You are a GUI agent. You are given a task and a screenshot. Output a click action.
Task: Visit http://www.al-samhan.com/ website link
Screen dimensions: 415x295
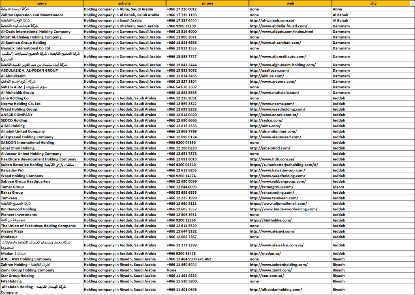(x=275, y=43)
